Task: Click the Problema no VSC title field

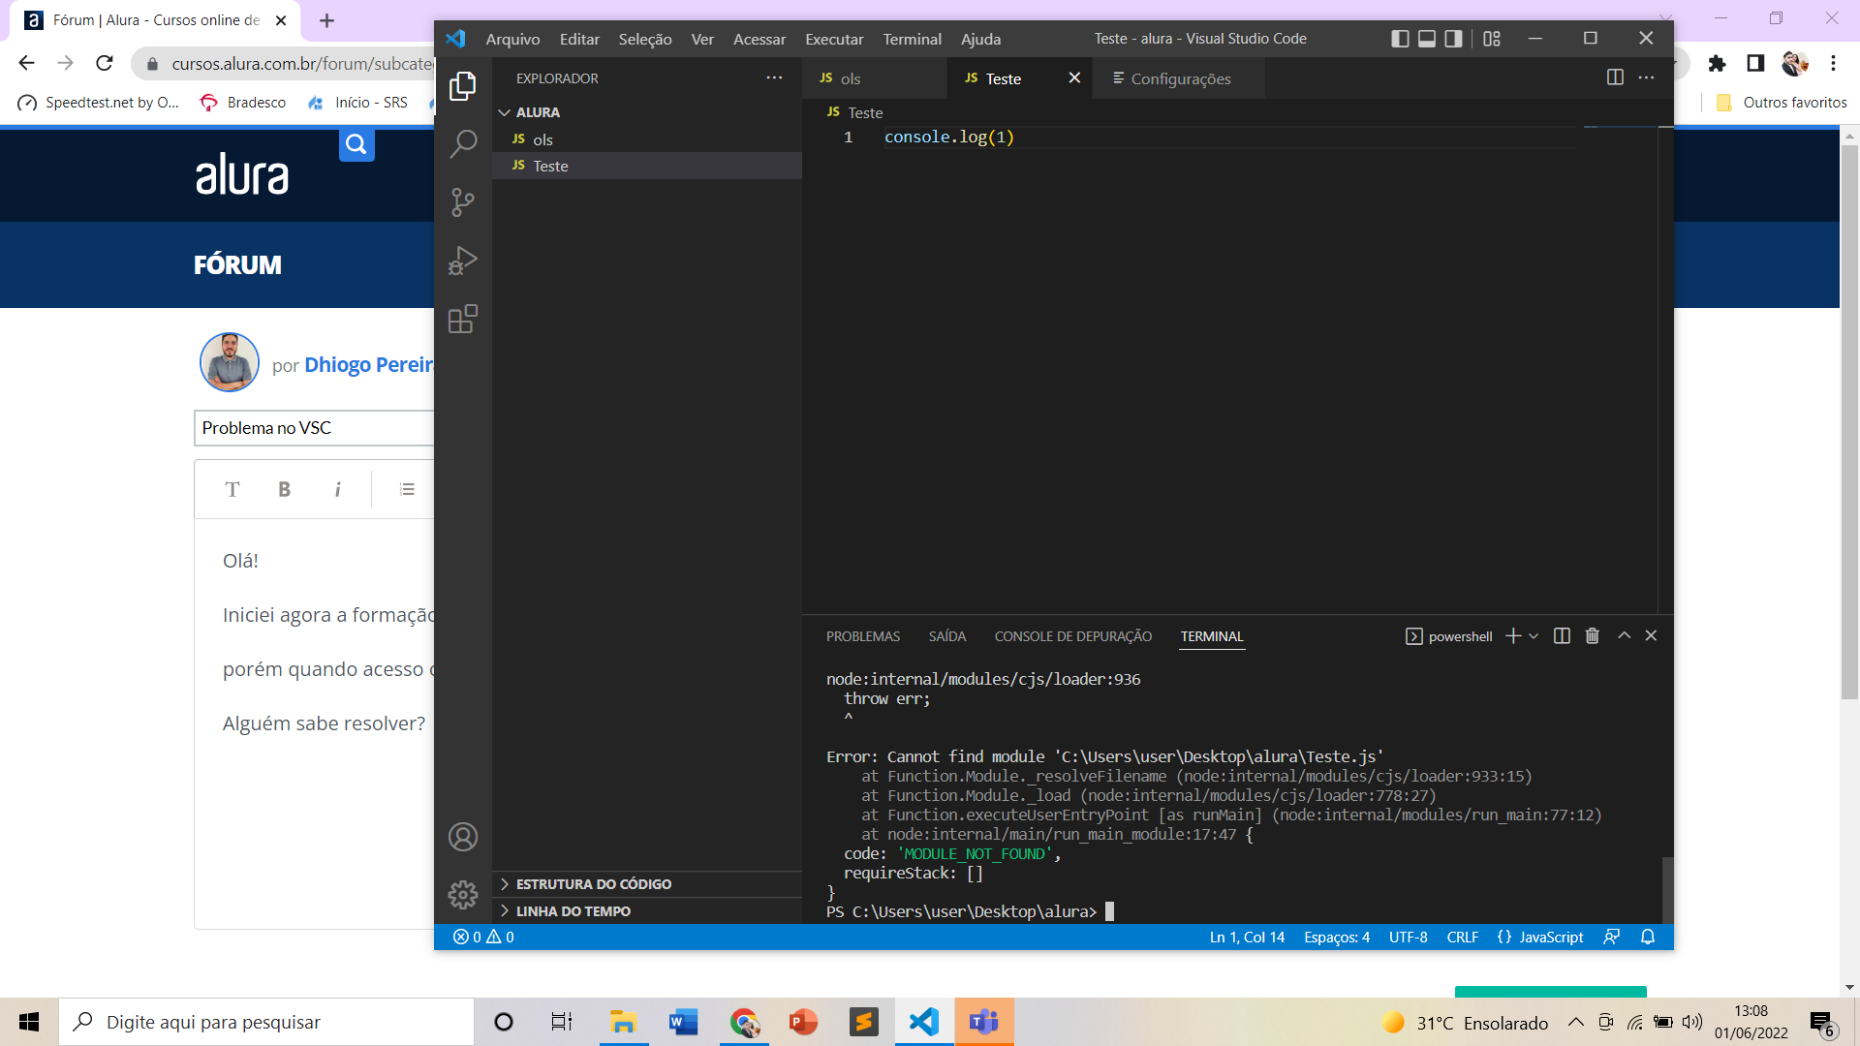Action: click(314, 428)
